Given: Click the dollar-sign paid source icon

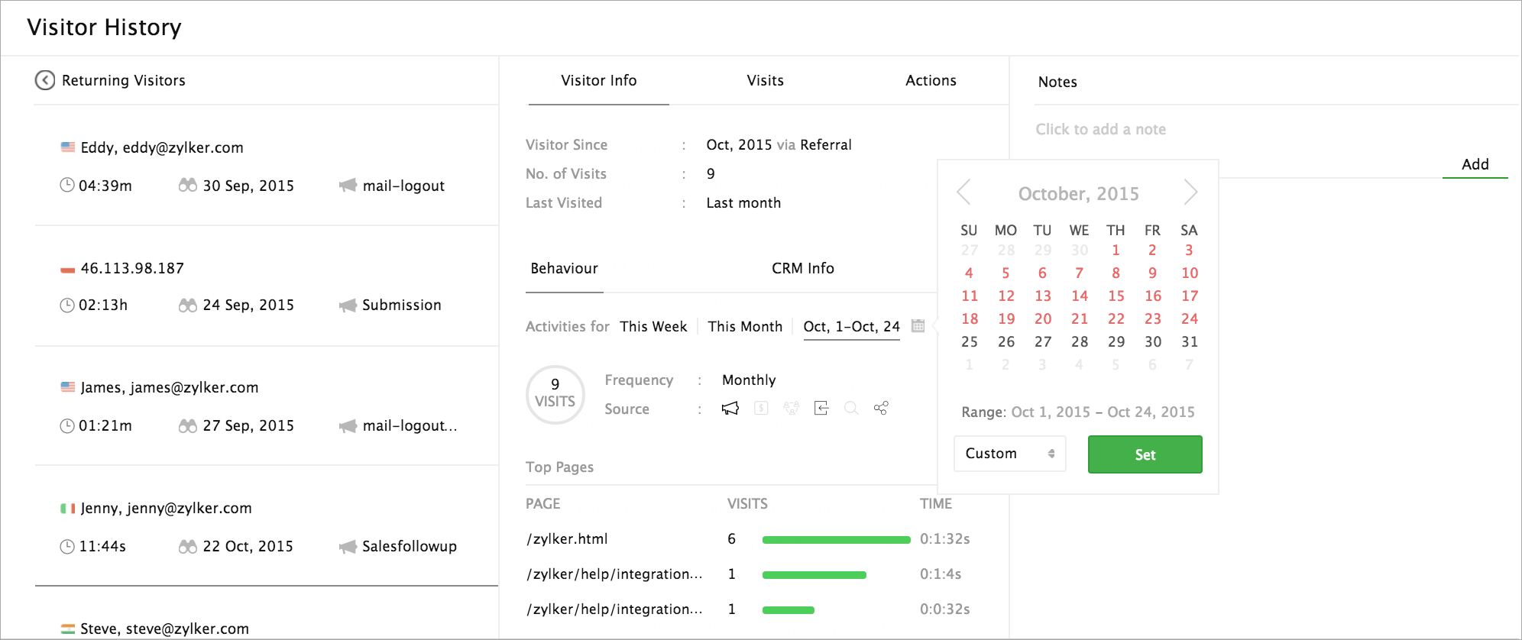Looking at the screenshot, I should click(x=761, y=409).
